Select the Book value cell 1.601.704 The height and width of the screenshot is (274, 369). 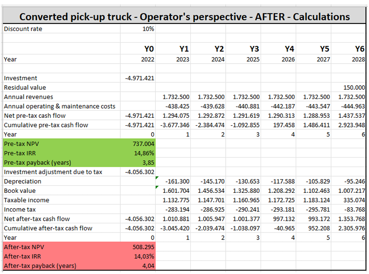pos(176,191)
